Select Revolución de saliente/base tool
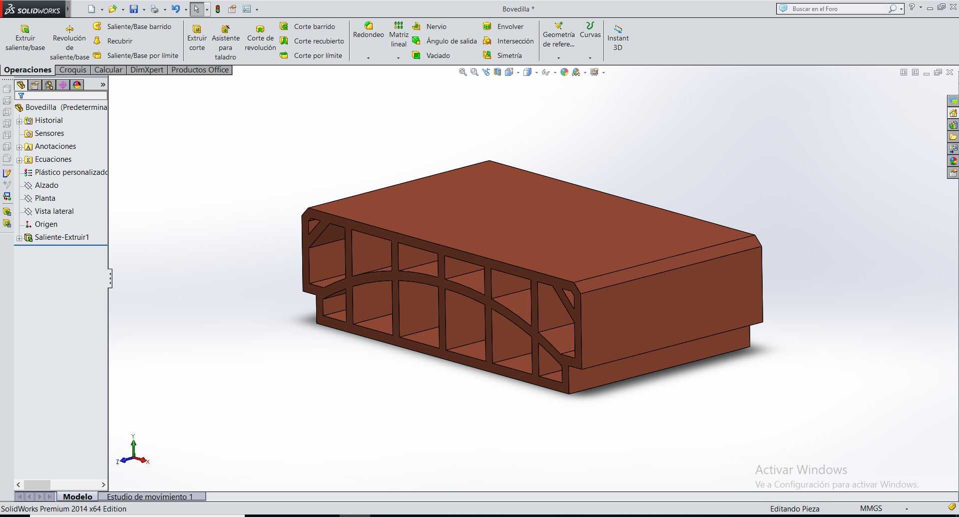This screenshot has height=517, width=959. pos(69,42)
